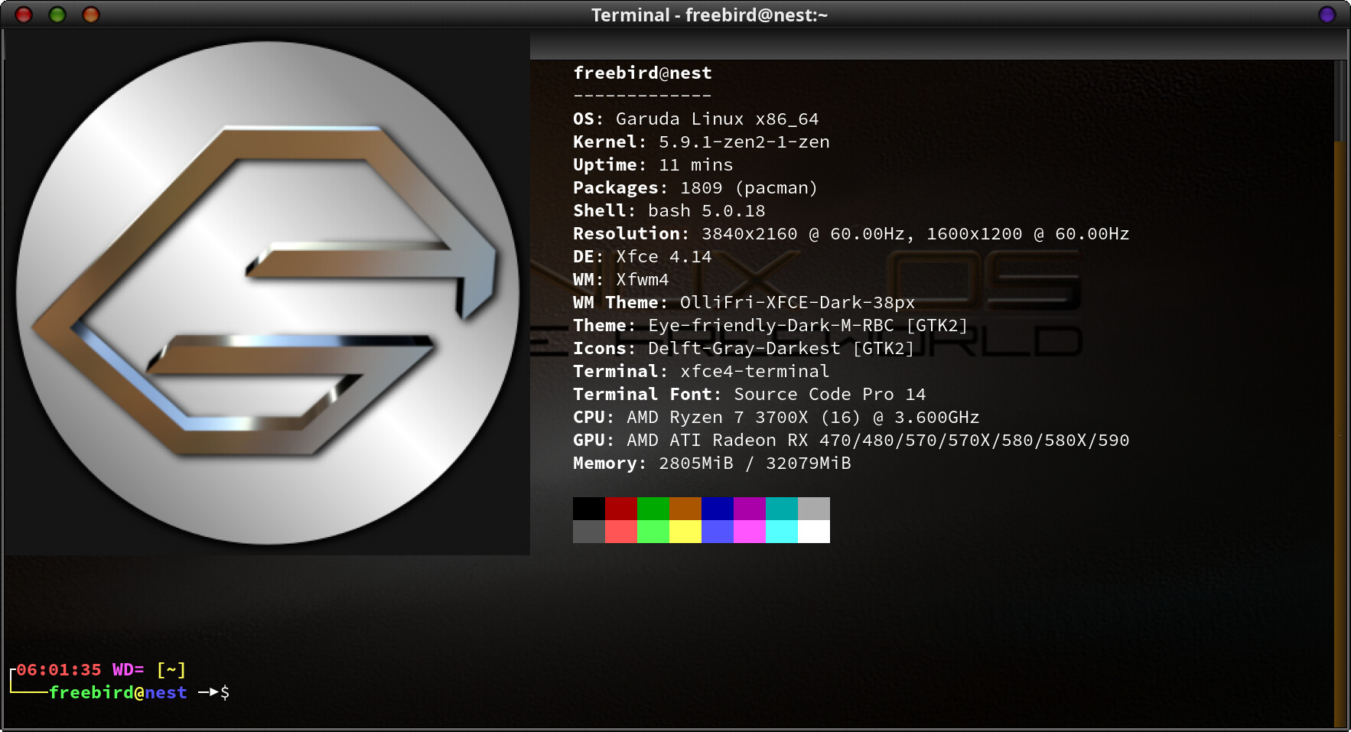Click the white color block
This screenshot has width=1351, height=732.
coord(814,532)
